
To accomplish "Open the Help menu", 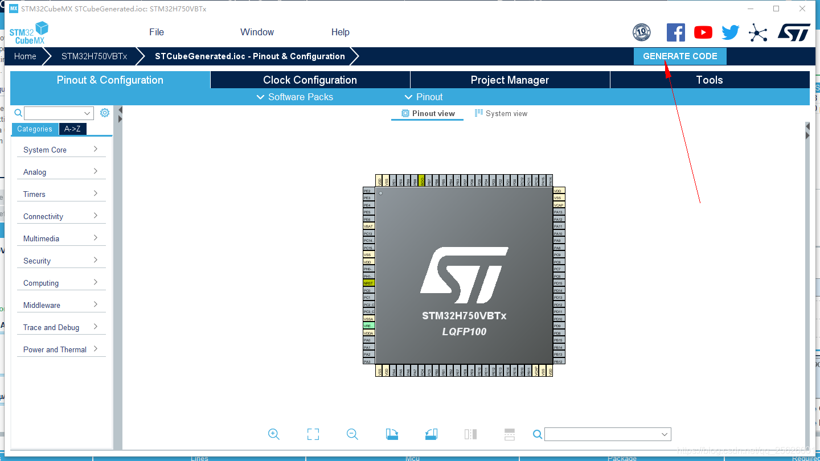I will 341,32.
